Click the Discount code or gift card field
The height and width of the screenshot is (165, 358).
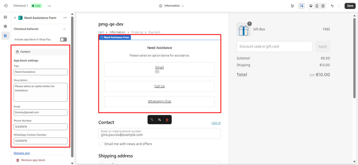[274, 46]
